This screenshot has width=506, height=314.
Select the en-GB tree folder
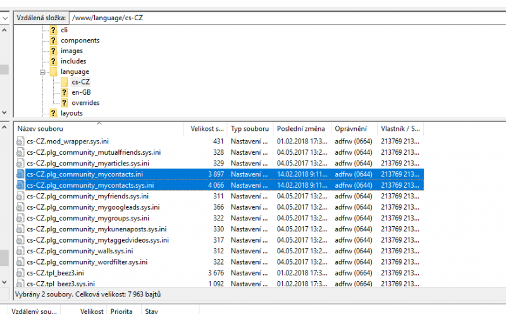tap(81, 92)
